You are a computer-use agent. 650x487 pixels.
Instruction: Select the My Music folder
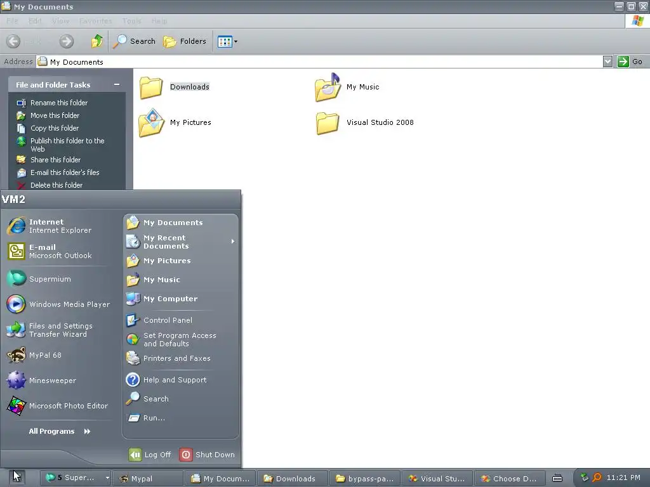[347, 87]
